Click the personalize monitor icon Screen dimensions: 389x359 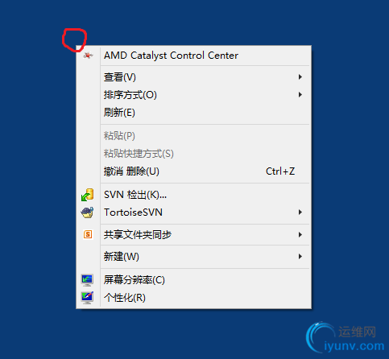click(87, 298)
